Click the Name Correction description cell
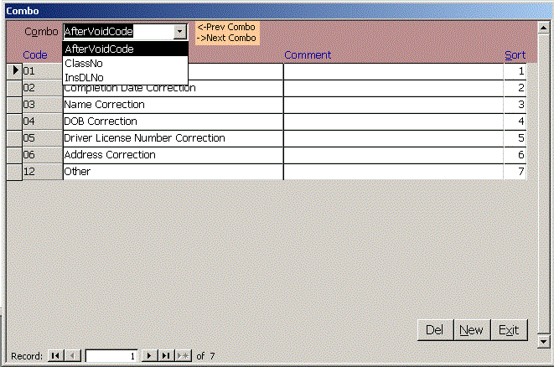This screenshot has height=367, width=554. click(172, 105)
